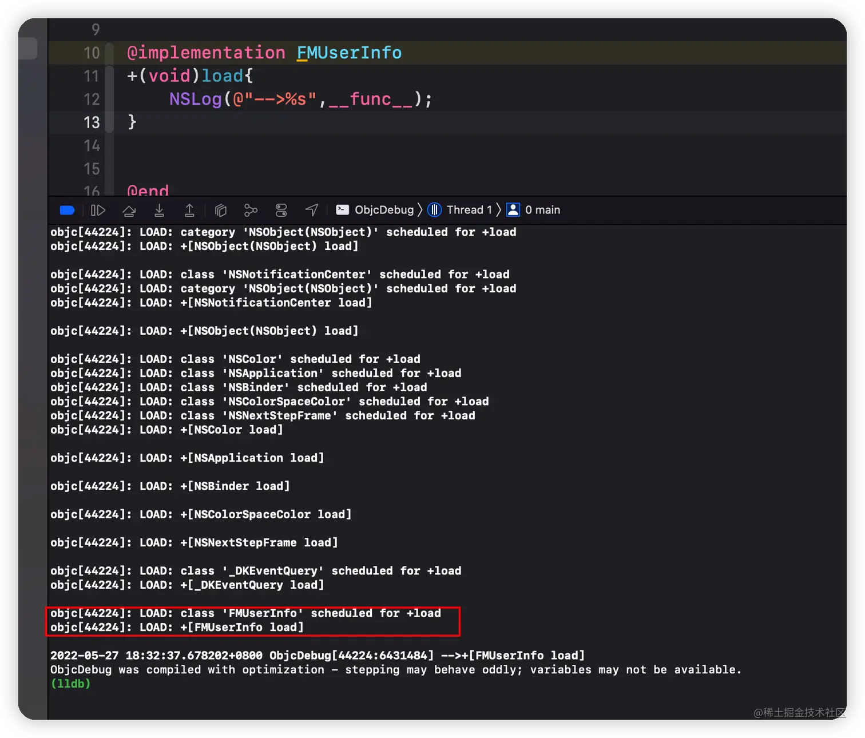Click the "class '_DKEventQuery' scheduled" console line
This screenshot has height=738, width=865.
tap(256, 571)
